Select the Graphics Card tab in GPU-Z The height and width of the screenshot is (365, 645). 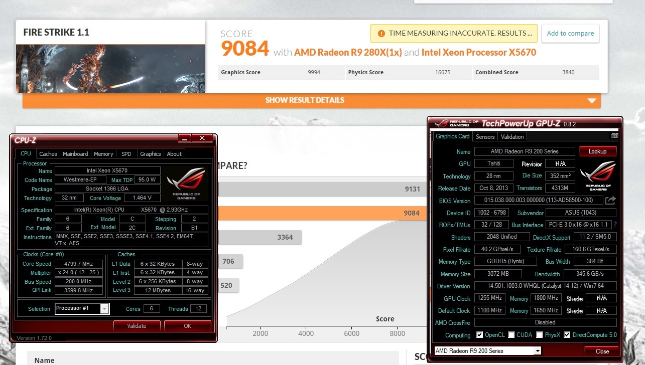[453, 136]
